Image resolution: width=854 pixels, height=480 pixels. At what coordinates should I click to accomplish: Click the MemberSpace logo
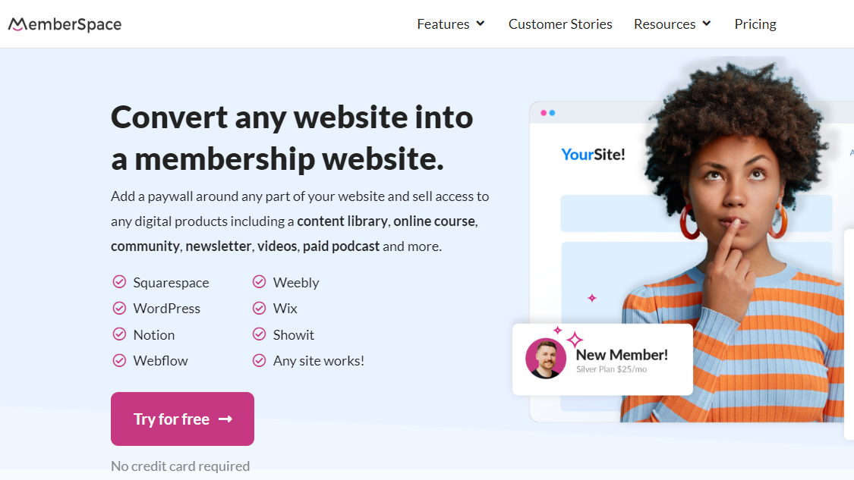[65, 24]
